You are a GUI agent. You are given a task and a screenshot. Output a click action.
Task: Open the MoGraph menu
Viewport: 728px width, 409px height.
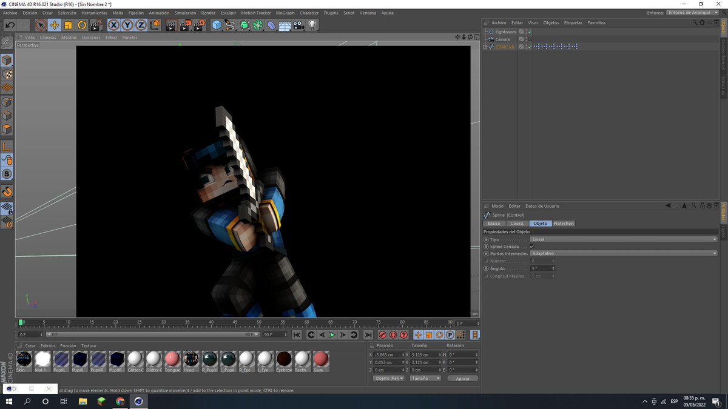point(285,13)
